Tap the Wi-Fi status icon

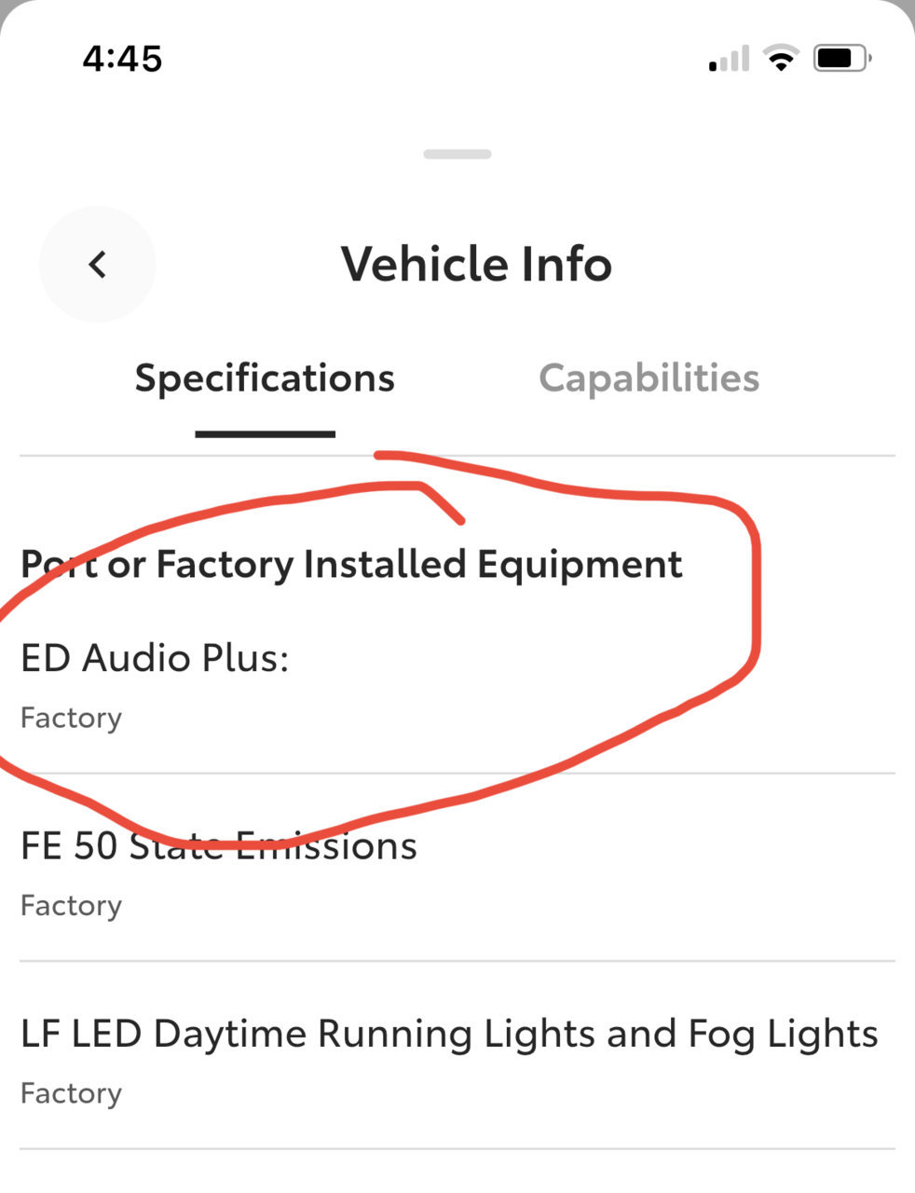tap(781, 59)
